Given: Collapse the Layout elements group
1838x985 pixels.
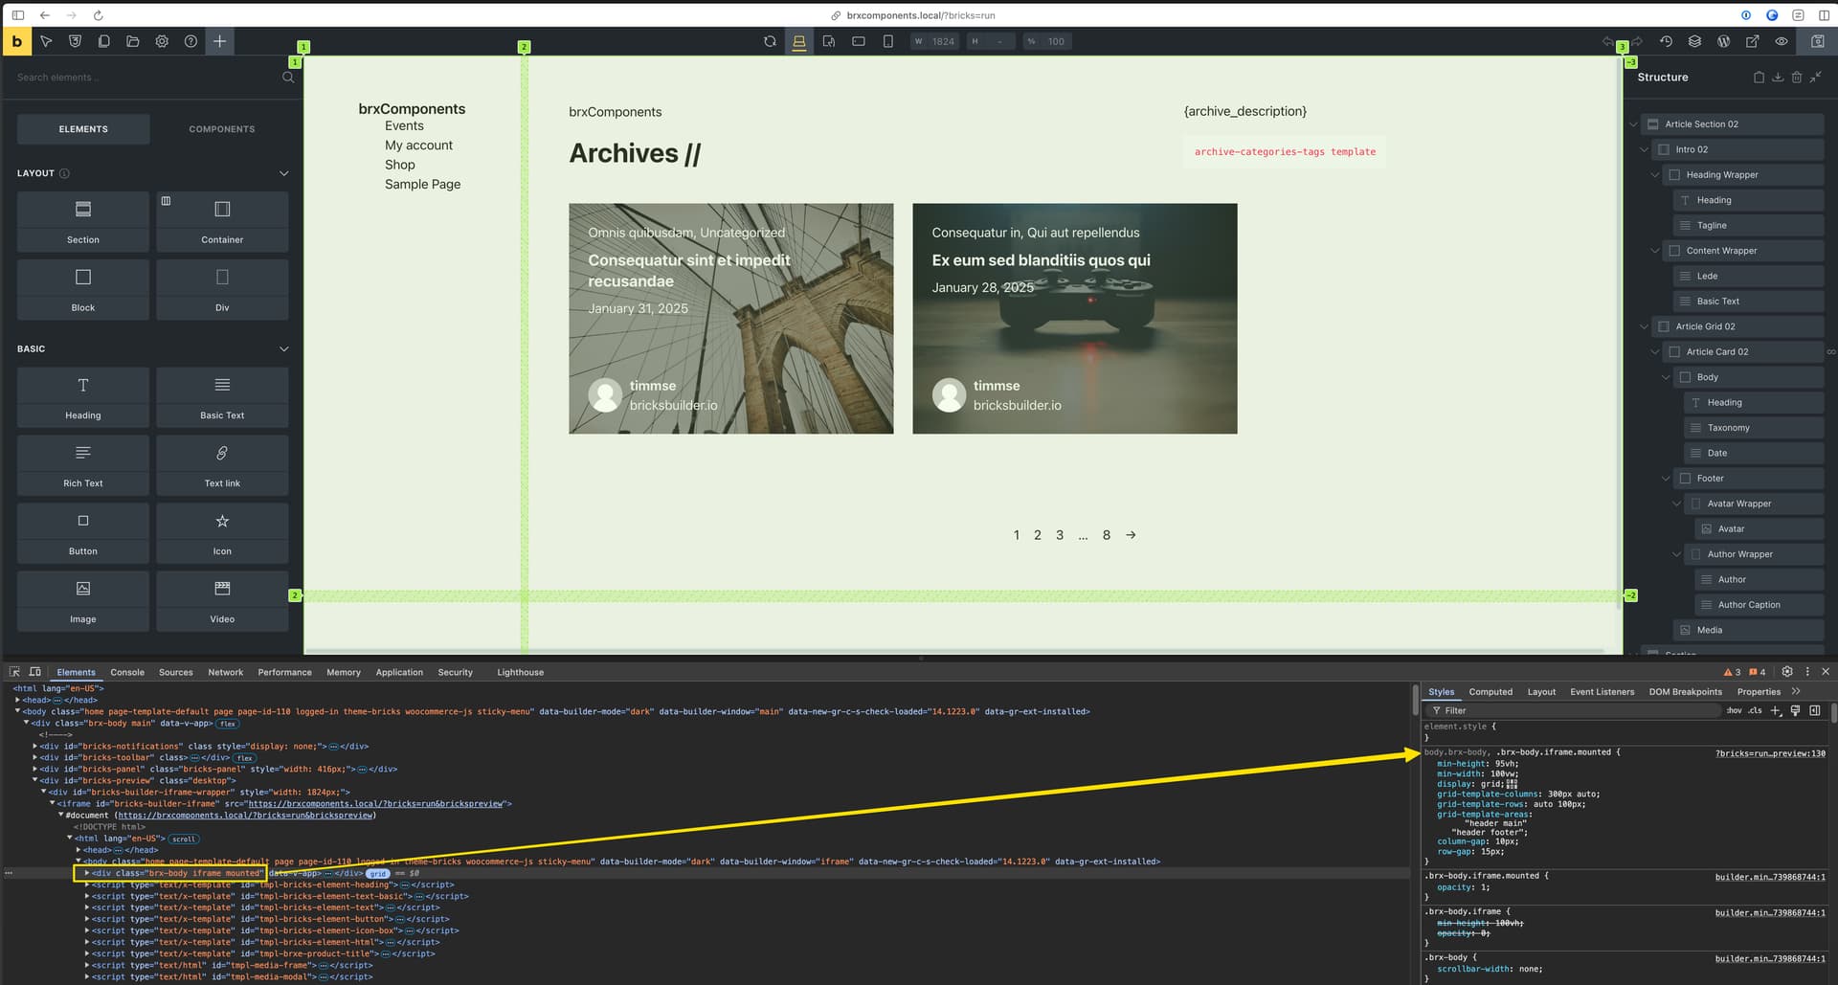Looking at the screenshot, I should [283, 173].
